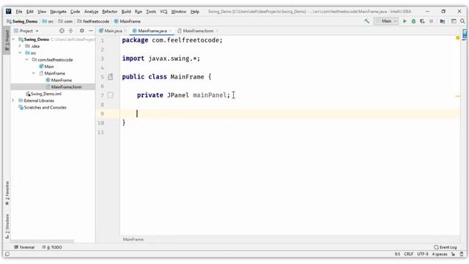Select MainFrame.form in project tree
The image size is (469, 264).
pyautogui.click(x=64, y=87)
